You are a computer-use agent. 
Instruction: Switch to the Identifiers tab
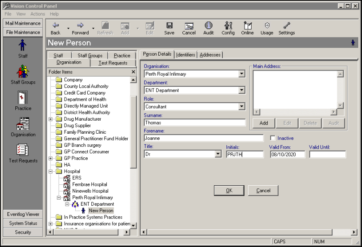(186, 55)
